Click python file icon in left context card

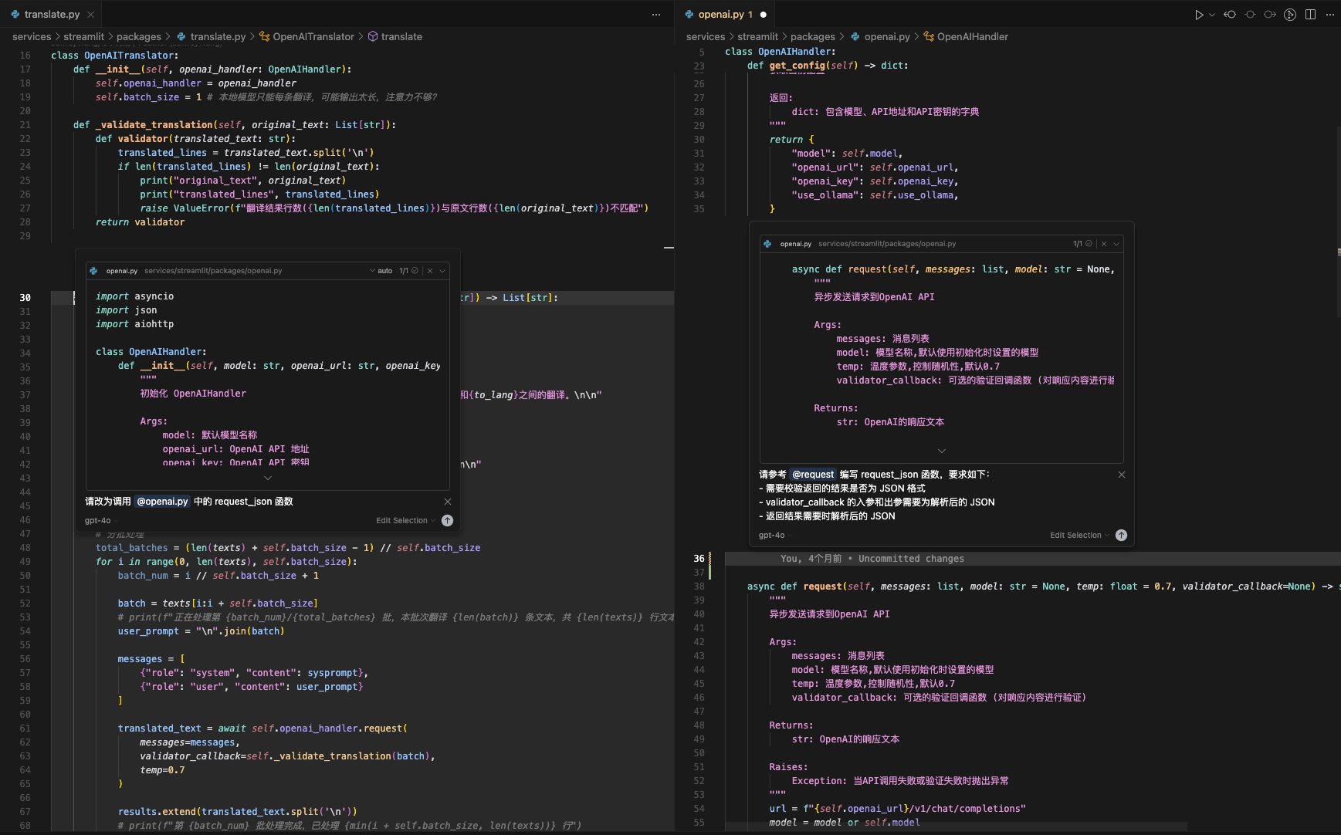pos(94,271)
